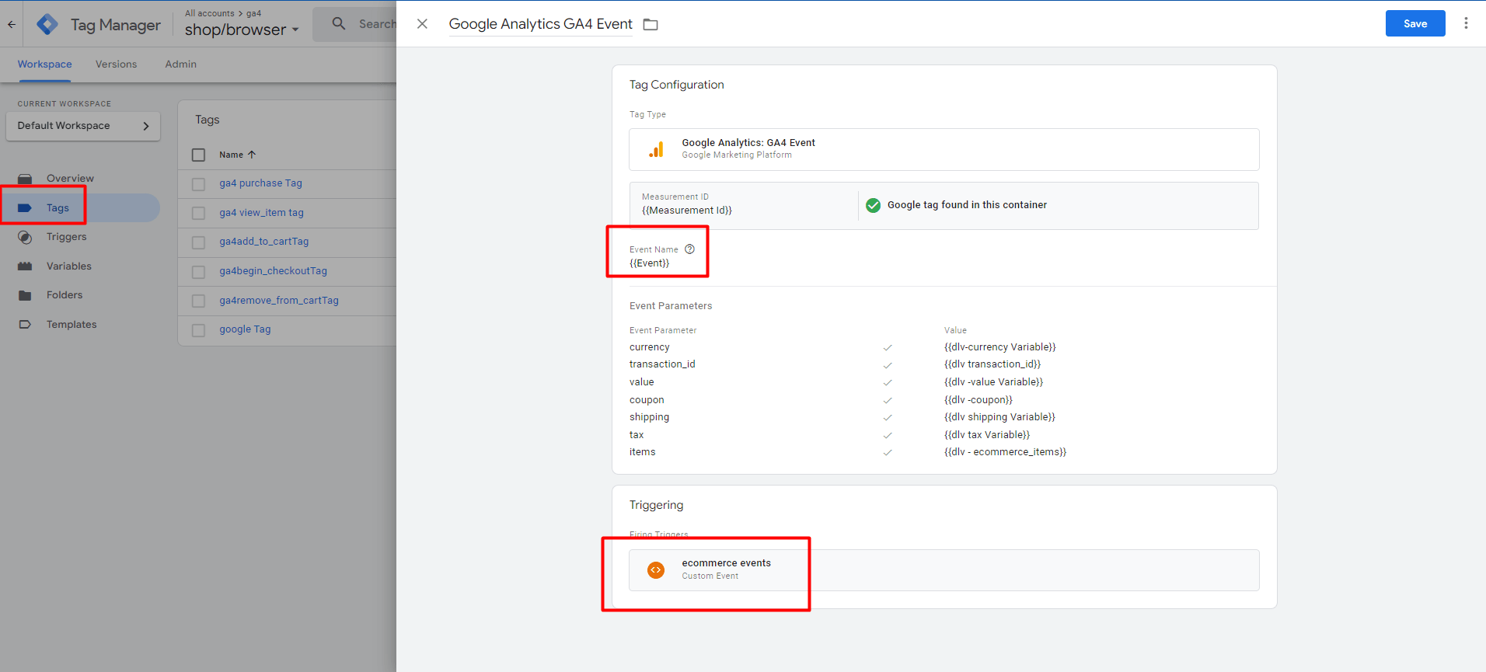This screenshot has width=1486, height=672.
Task: Click the {{dlv shipping Variable}} value
Action: pos(999,417)
